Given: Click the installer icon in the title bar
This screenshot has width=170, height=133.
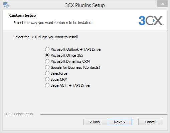Looking at the screenshot, I should tap(6, 5).
